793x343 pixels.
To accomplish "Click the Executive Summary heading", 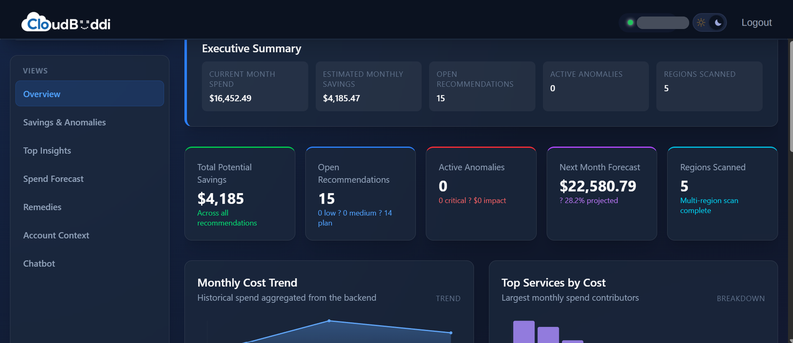I will pyautogui.click(x=251, y=49).
